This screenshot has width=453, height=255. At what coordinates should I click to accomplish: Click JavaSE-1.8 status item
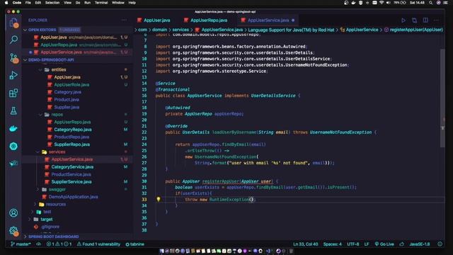[420, 244]
